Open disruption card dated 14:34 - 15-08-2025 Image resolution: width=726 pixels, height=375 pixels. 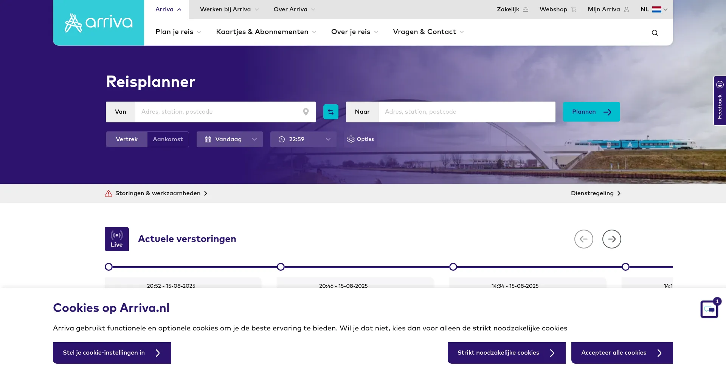(527, 283)
